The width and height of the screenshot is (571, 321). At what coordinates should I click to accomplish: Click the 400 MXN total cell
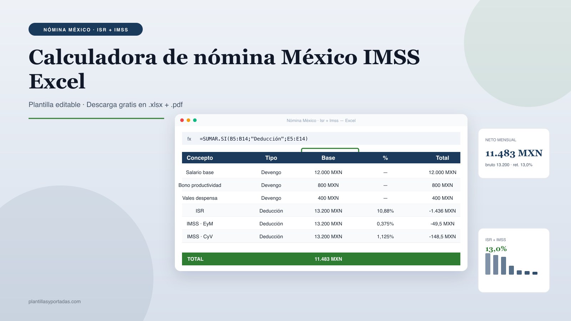coord(443,198)
